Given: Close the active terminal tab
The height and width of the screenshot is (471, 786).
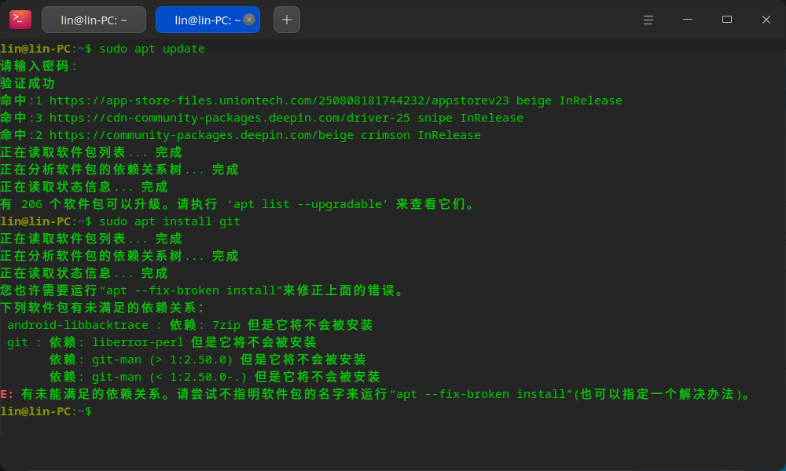Looking at the screenshot, I should [249, 20].
